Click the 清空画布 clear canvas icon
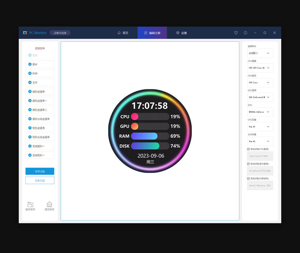Image resolution: width=300 pixels, height=253 pixels. [49, 204]
